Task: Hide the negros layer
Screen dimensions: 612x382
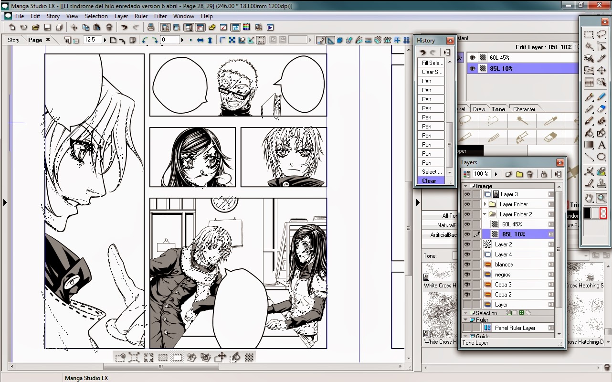Action: point(467,275)
